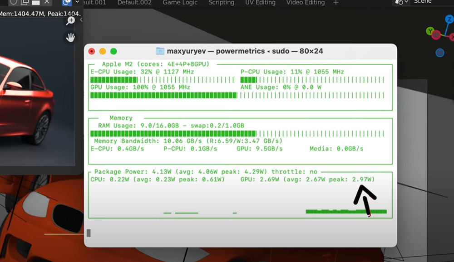Switch to the Video Editing workspace tab
Image resolution: width=454 pixels, height=262 pixels.
pyautogui.click(x=306, y=3)
